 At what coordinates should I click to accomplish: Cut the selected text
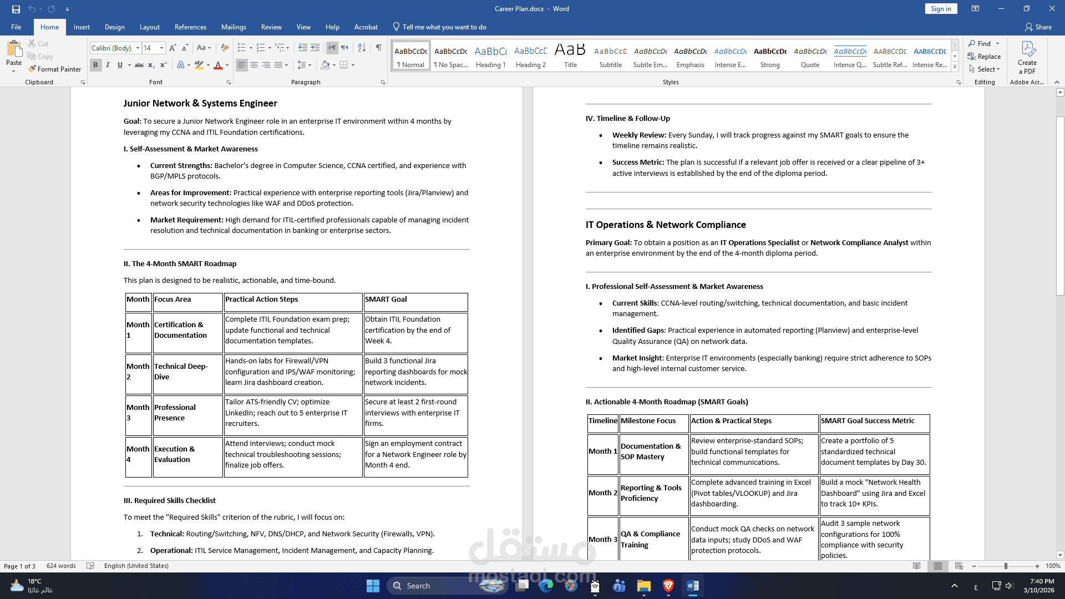[38, 43]
